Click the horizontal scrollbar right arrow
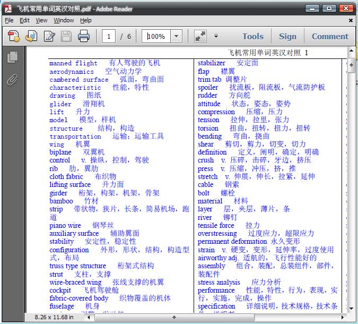 (x=342, y=317)
